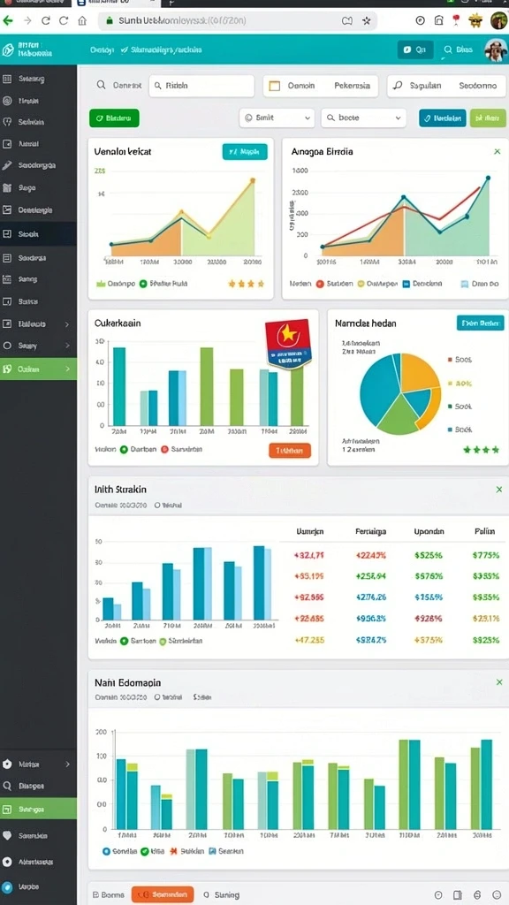Open the Smit dropdown

tap(277, 118)
